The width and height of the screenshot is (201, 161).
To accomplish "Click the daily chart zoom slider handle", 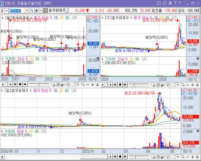I will point(135,156).
